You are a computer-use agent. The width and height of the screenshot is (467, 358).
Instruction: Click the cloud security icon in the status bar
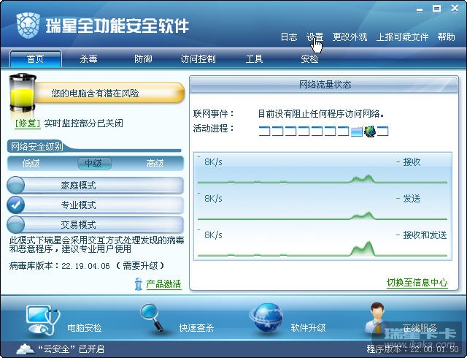[26, 349]
